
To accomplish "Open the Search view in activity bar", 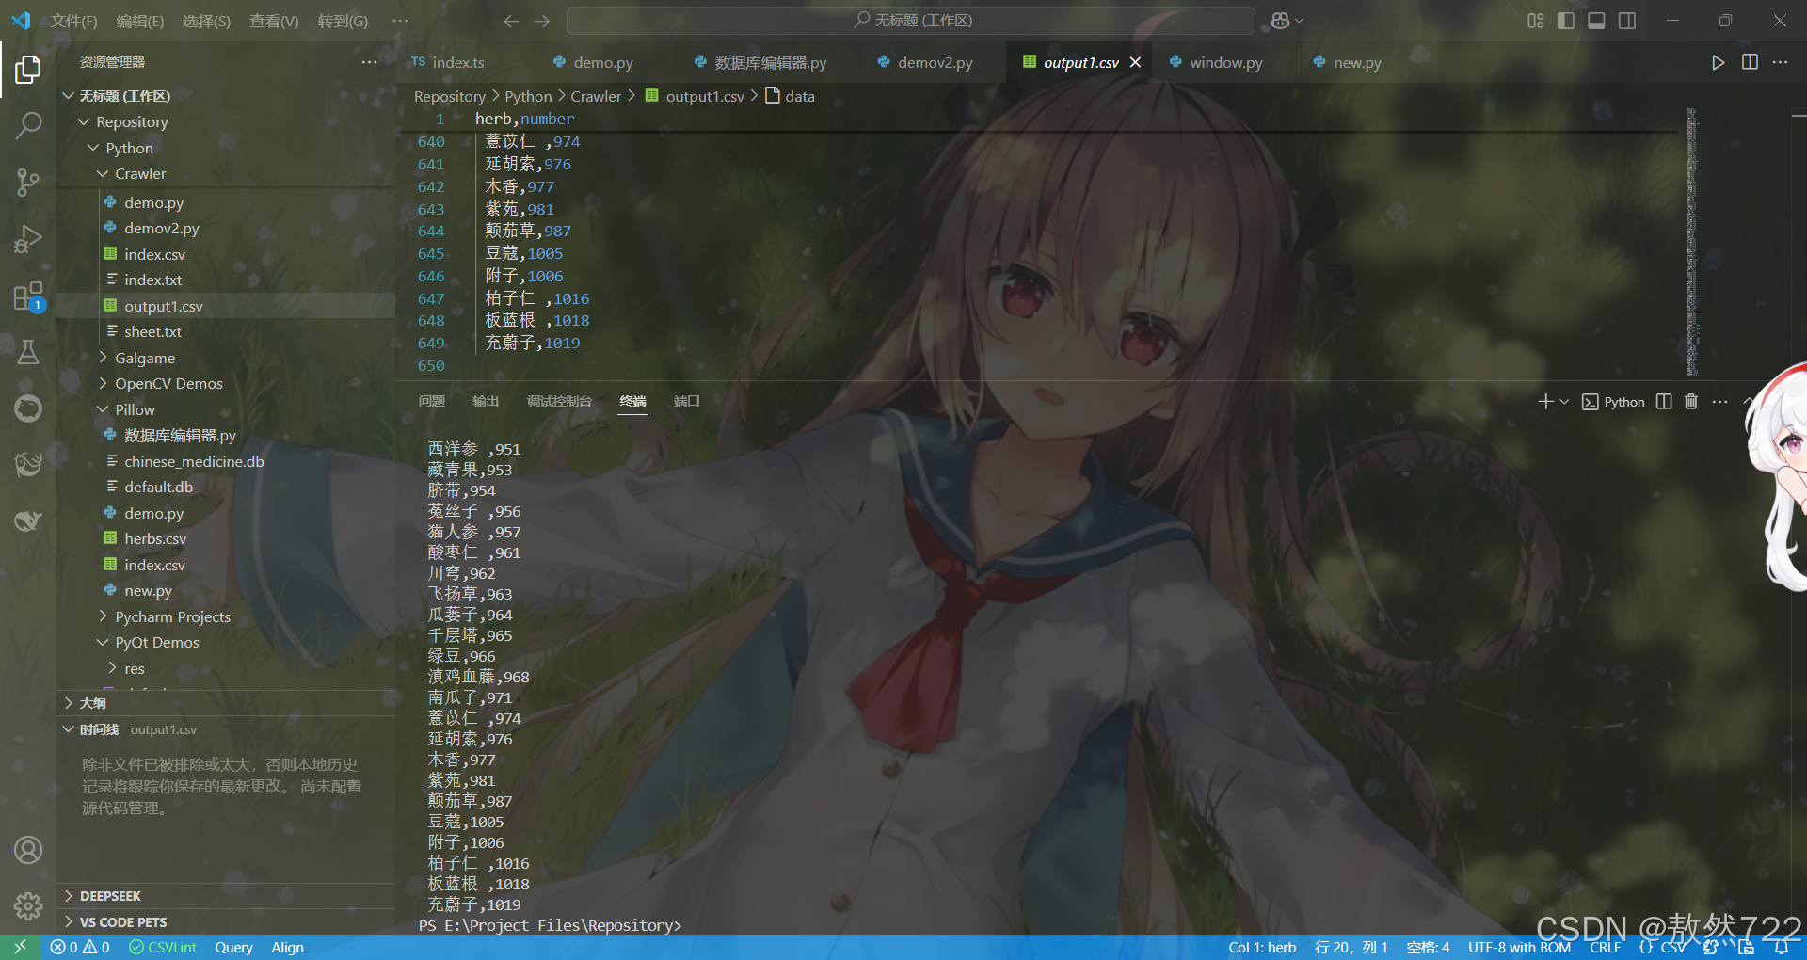I will pyautogui.click(x=28, y=125).
